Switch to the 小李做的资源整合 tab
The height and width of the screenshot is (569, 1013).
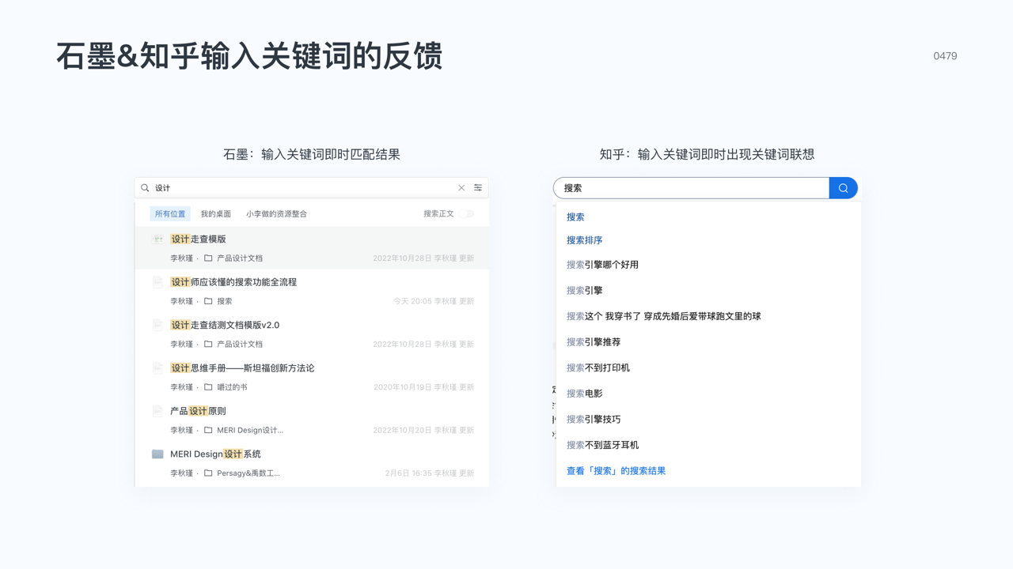tap(276, 214)
